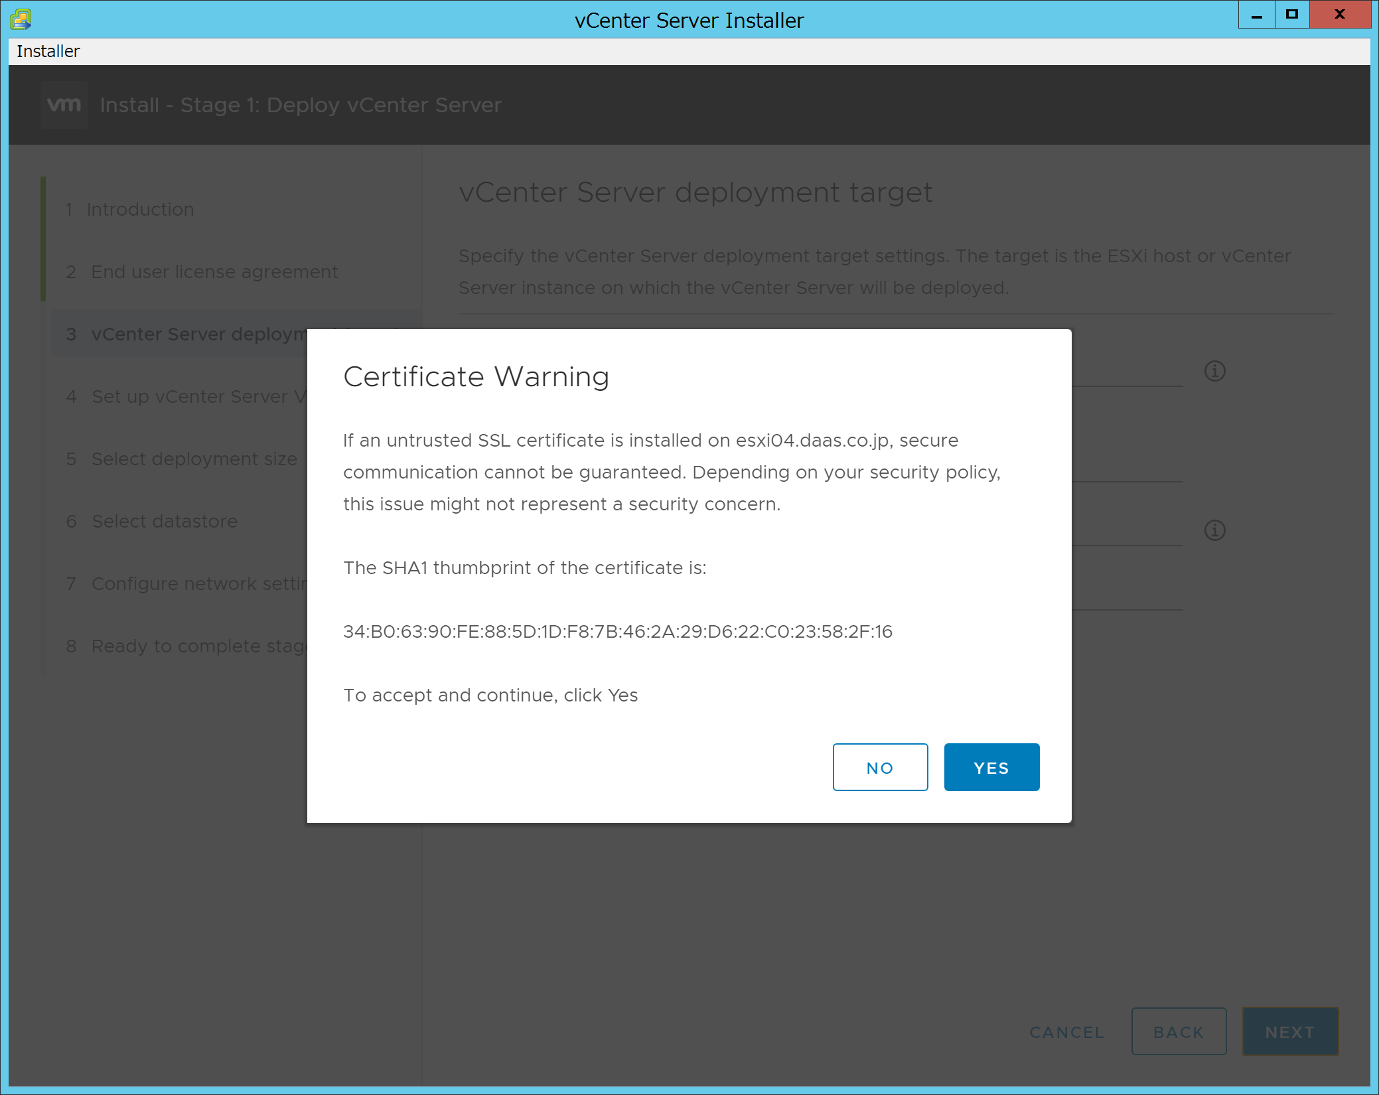Viewport: 1379px width, 1095px height.
Task: Click the SHA1 thumbprint value 34:B0:63:90...
Action: point(618,631)
